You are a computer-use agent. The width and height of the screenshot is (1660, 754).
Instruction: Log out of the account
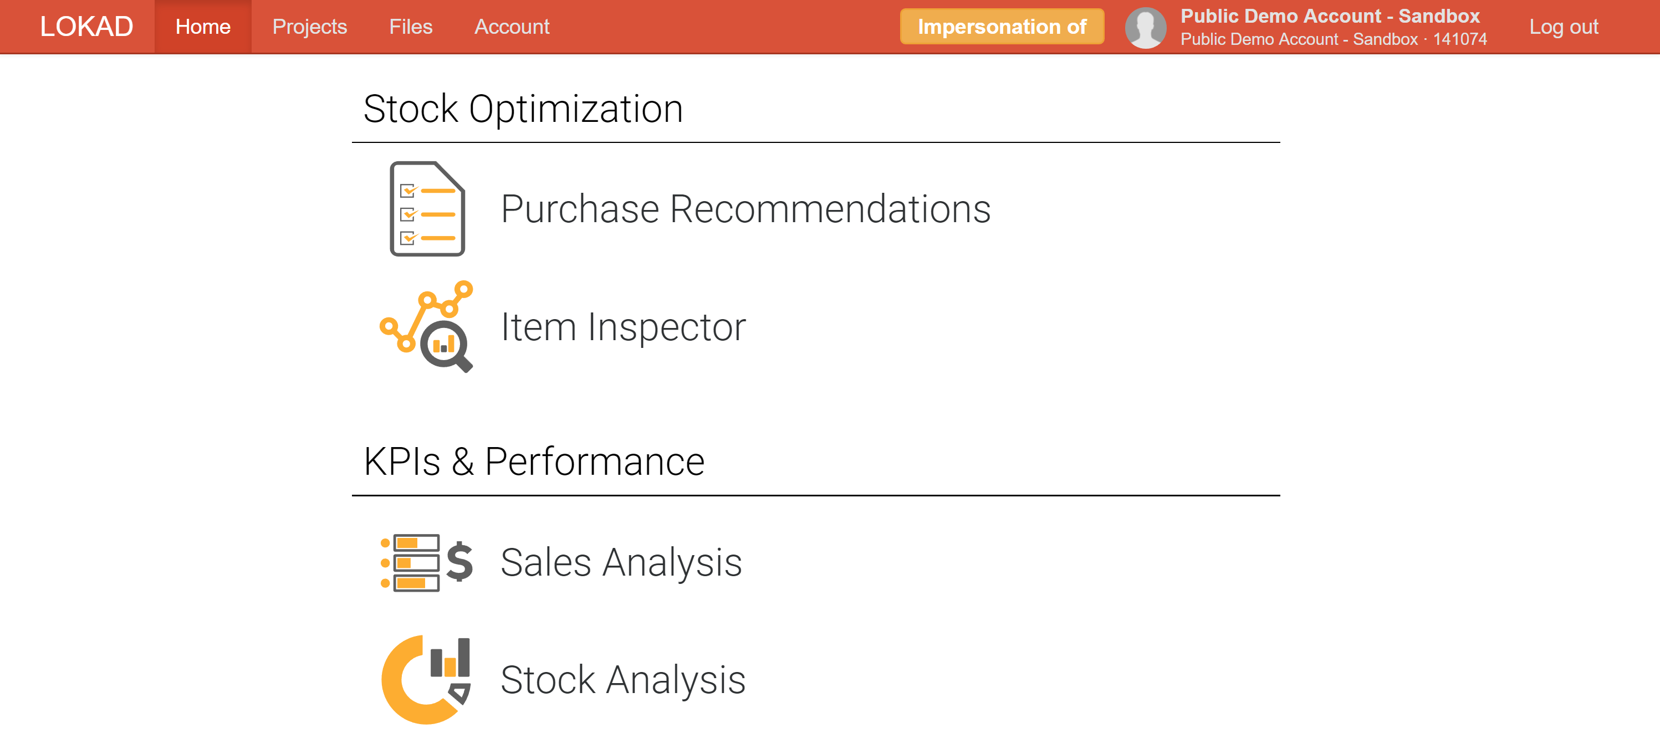pyautogui.click(x=1564, y=27)
